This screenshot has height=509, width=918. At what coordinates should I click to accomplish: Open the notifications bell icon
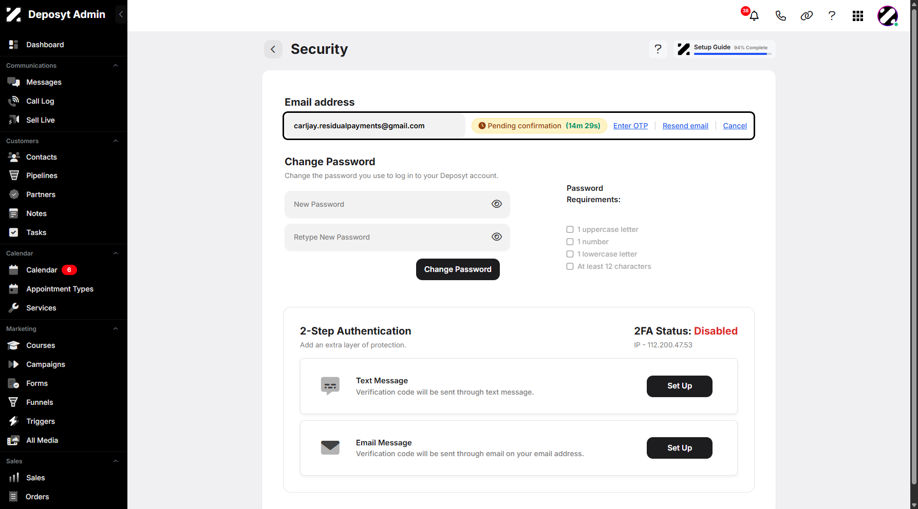pyautogui.click(x=754, y=16)
